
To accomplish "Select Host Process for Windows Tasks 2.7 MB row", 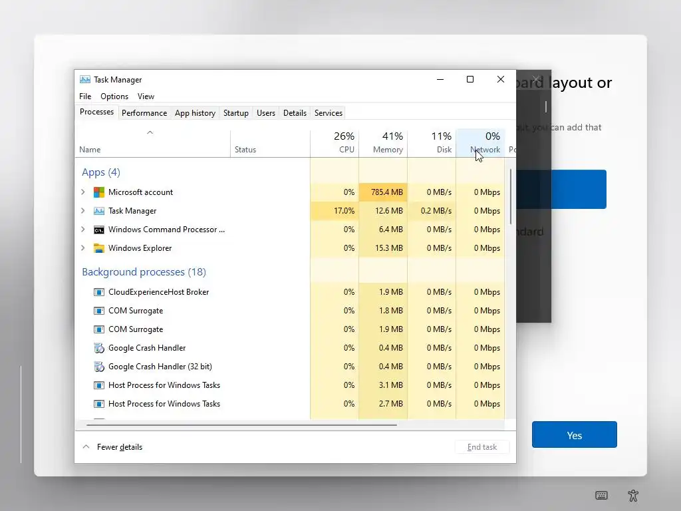I will tap(290, 404).
